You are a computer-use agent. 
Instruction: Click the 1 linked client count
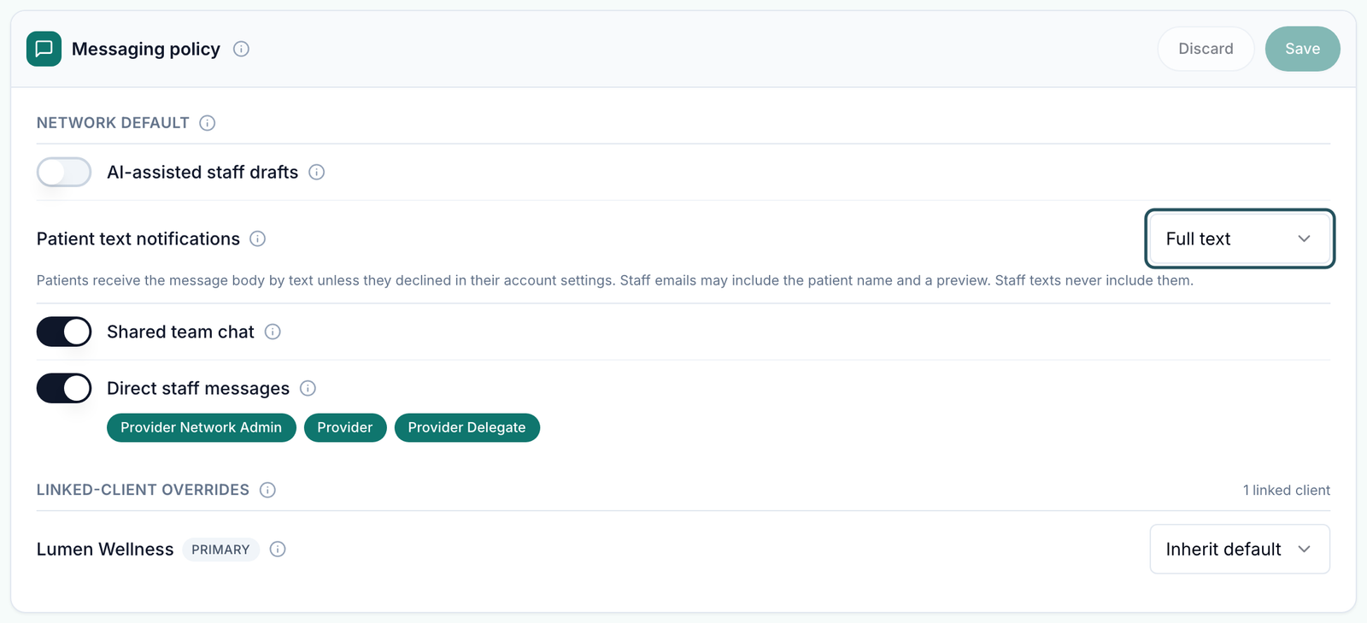pyautogui.click(x=1286, y=490)
